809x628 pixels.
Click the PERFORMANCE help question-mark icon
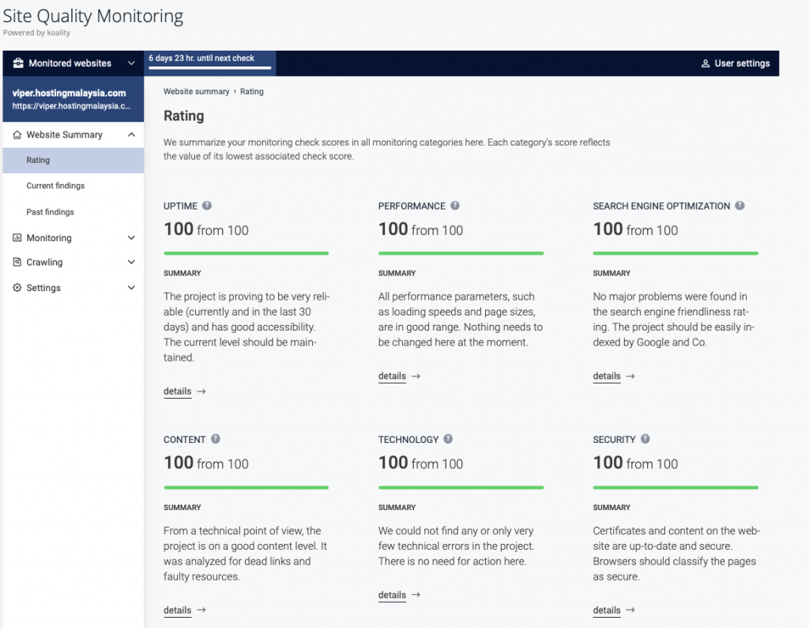coord(454,206)
